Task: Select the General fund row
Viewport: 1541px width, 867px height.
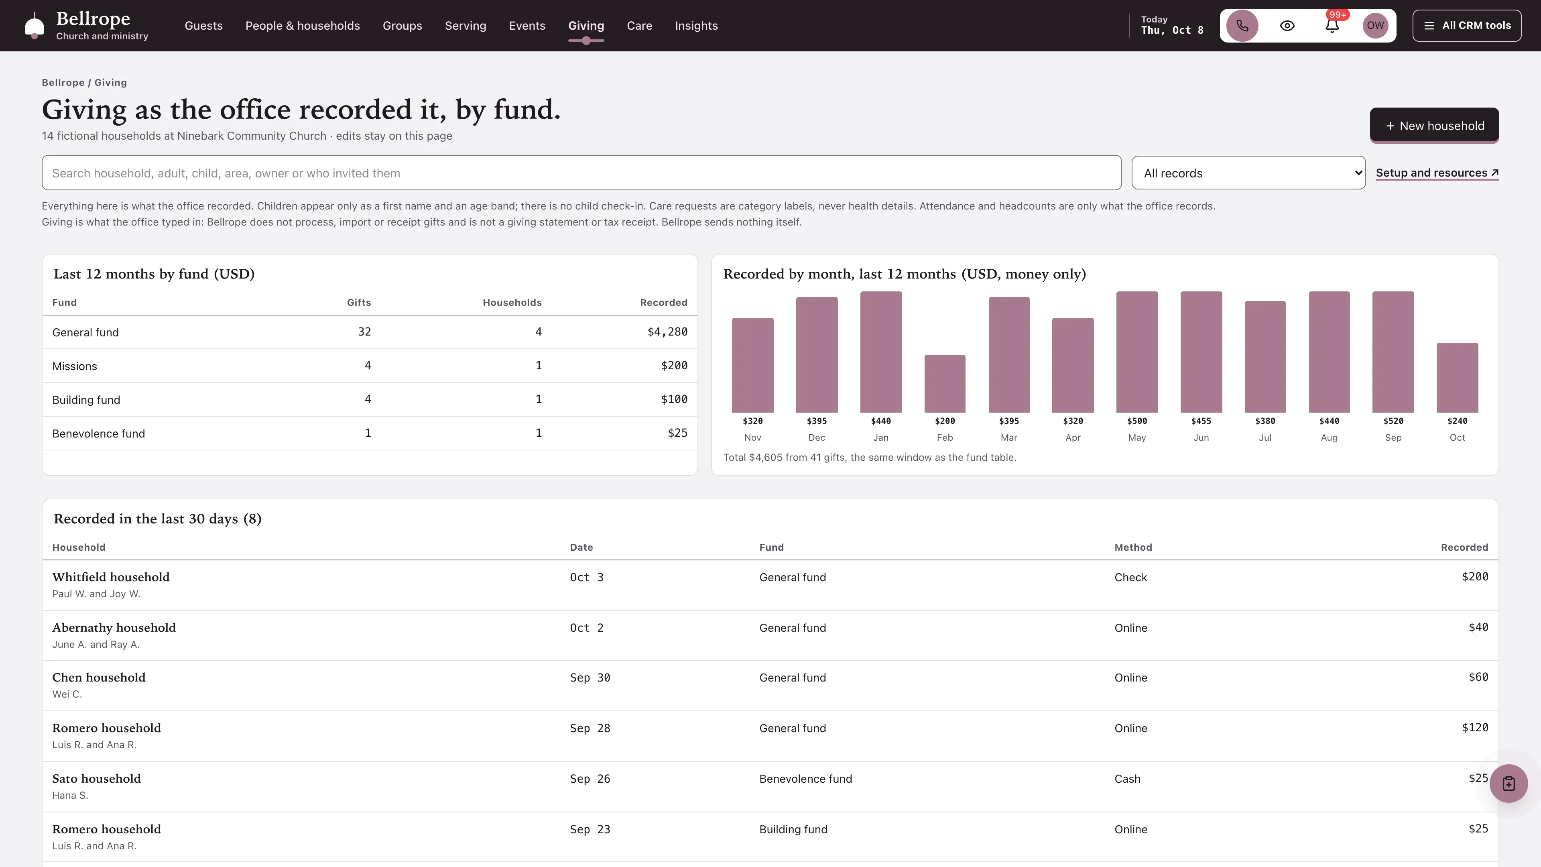Action: (x=370, y=332)
